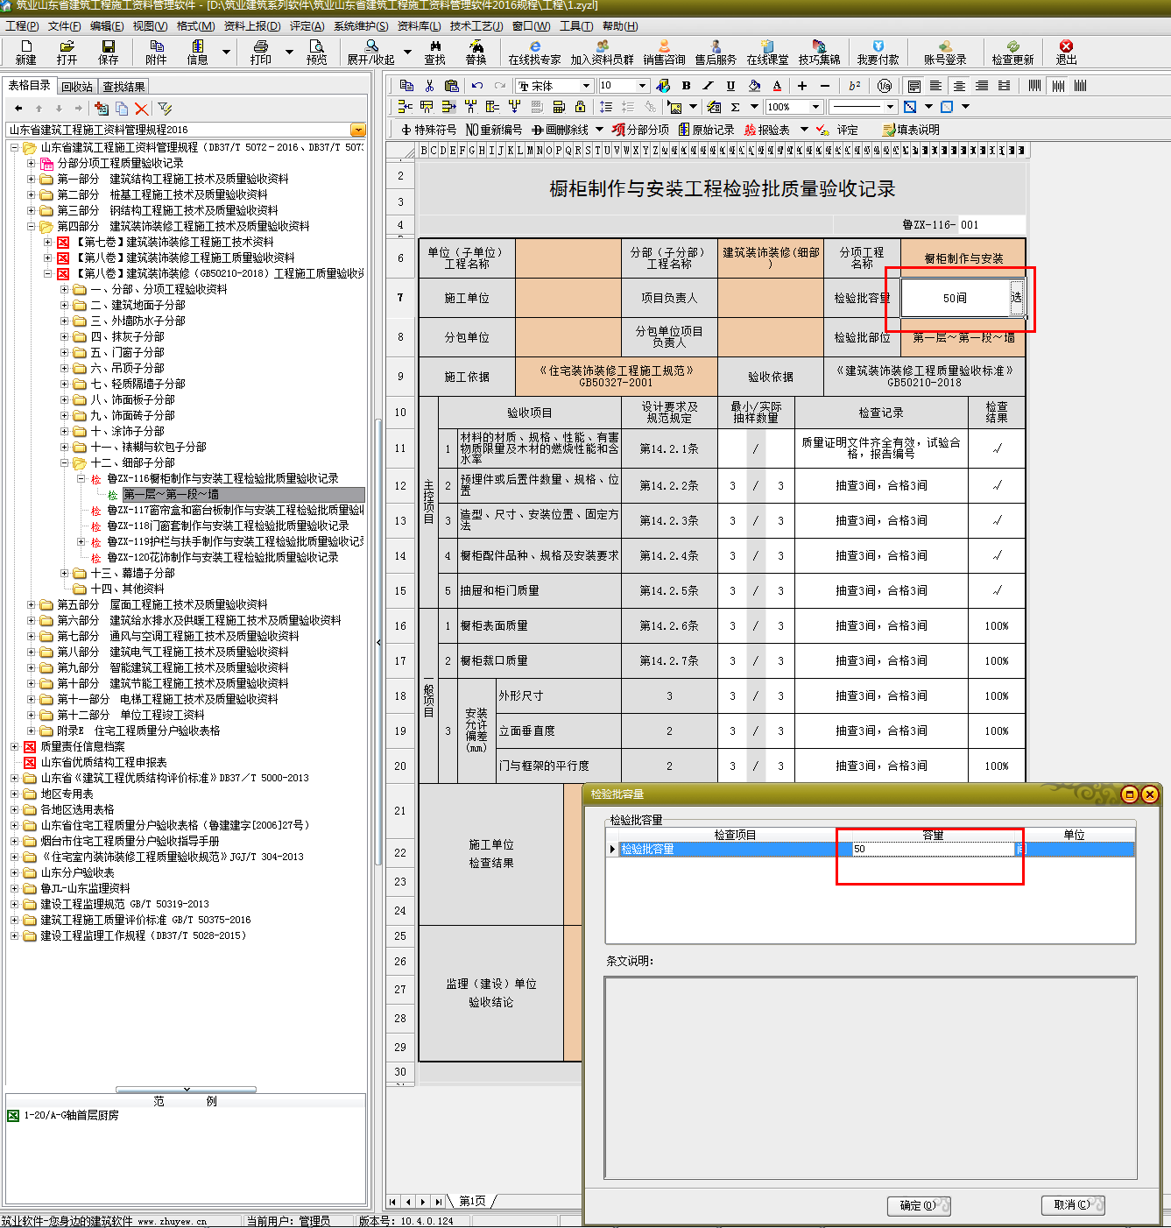Click the 选 button beside 50间
Image resolution: width=1171 pixels, height=1228 pixels.
[x=1016, y=298]
